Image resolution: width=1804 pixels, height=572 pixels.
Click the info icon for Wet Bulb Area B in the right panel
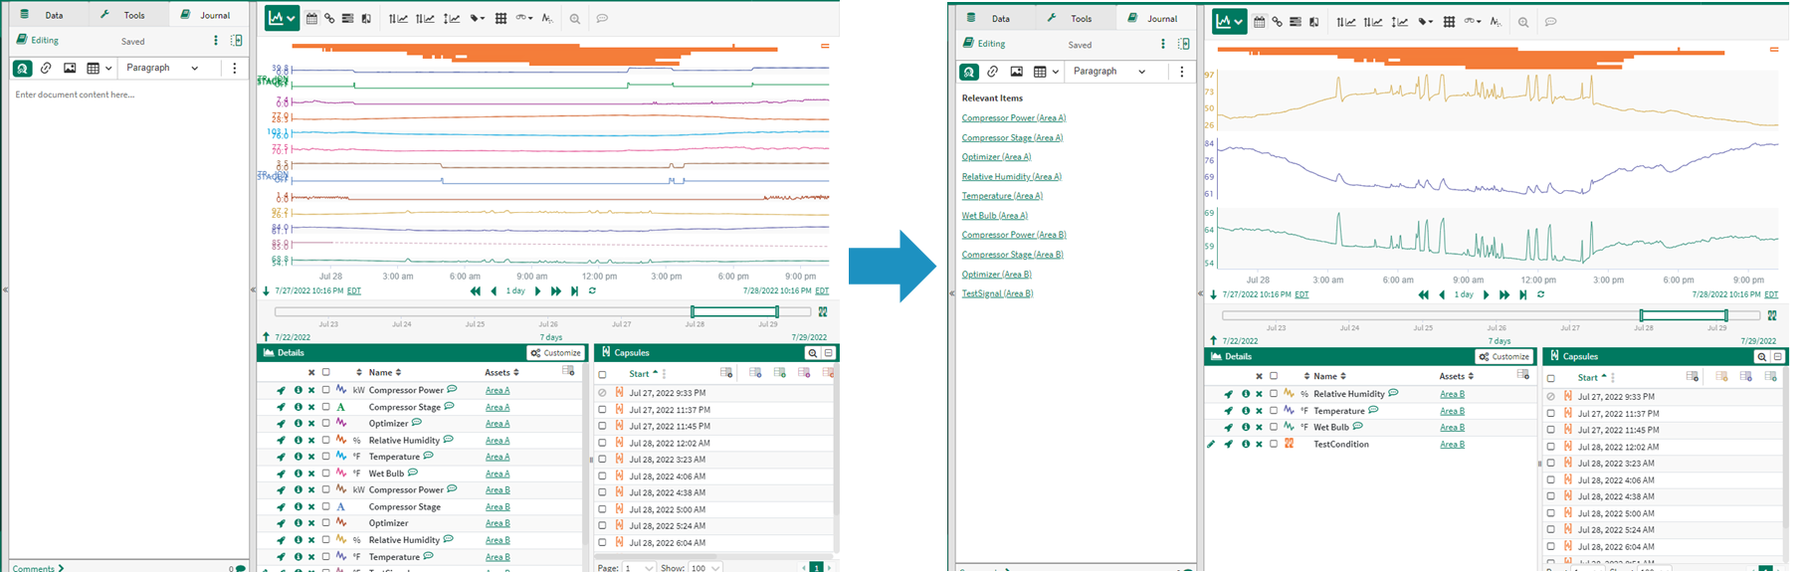[1245, 428]
